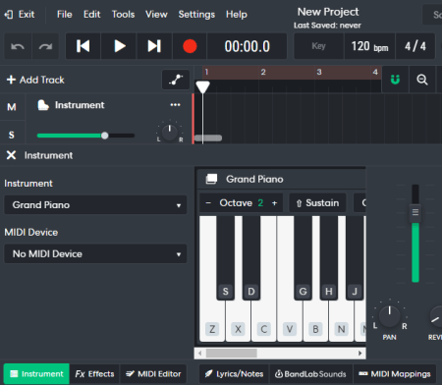Mute the Instrument track
This screenshot has width=442, height=385.
click(x=12, y=107)
